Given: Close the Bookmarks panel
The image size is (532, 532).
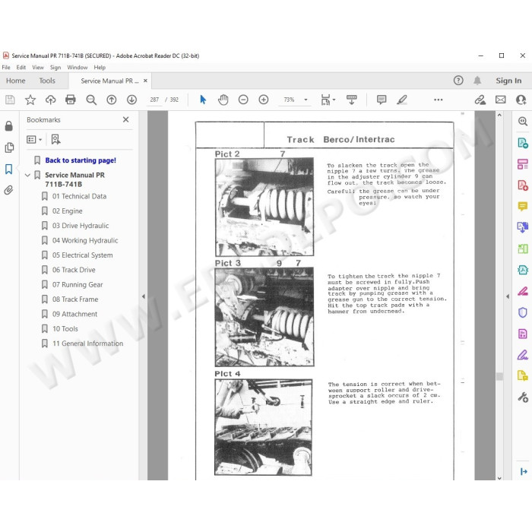Looking at the screenshot, I should (x=126, y=119).
